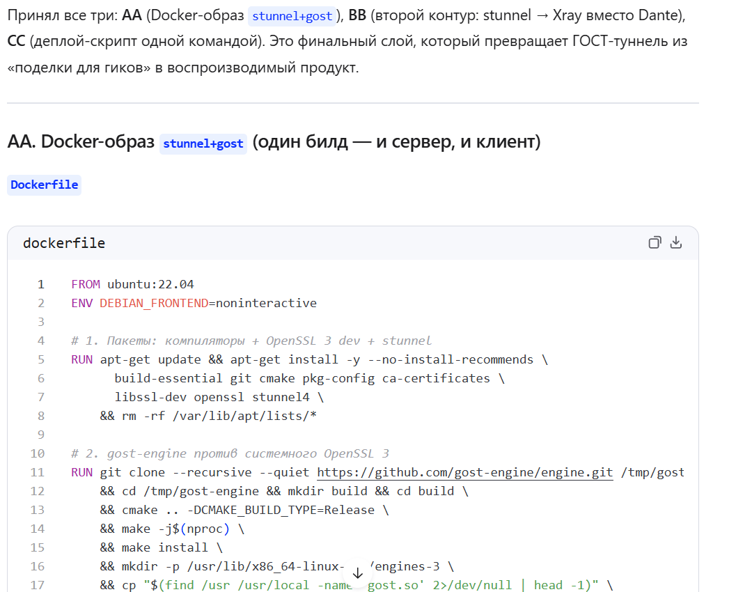Click the 'mkdir -p /usr/lib/x86_64-linux' line
This screenshot has height=592, width=736.
[x=277, y=566]
